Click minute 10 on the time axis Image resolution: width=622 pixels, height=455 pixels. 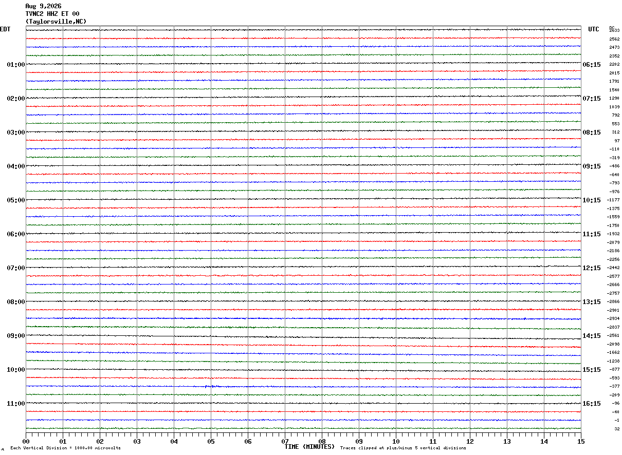[396, 441]
